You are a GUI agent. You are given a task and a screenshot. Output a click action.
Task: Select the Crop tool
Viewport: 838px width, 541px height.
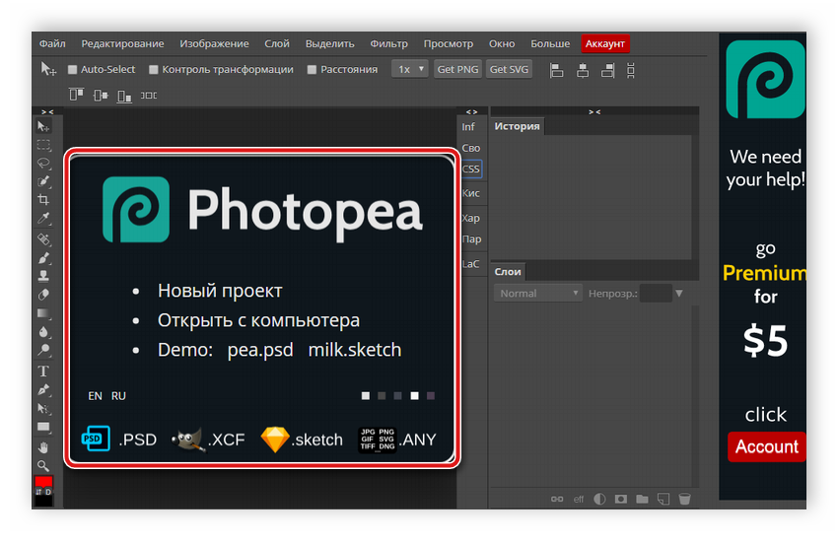43,199
